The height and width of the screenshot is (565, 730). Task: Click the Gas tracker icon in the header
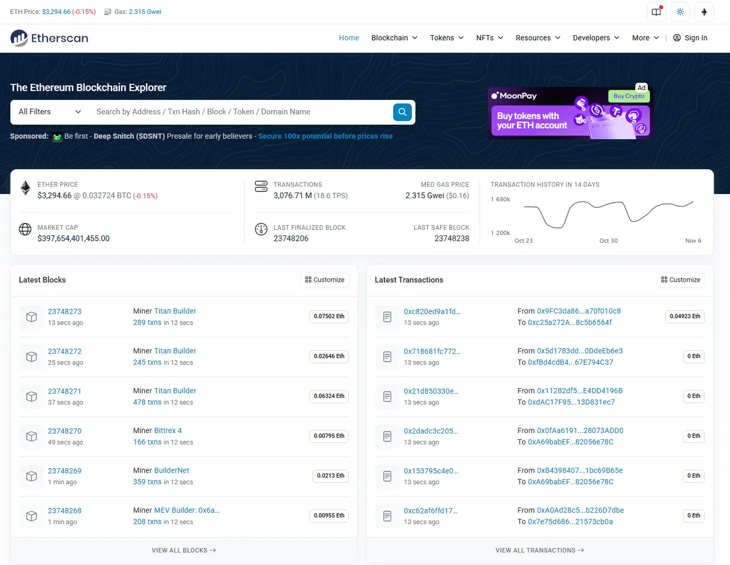pos(108,12)
